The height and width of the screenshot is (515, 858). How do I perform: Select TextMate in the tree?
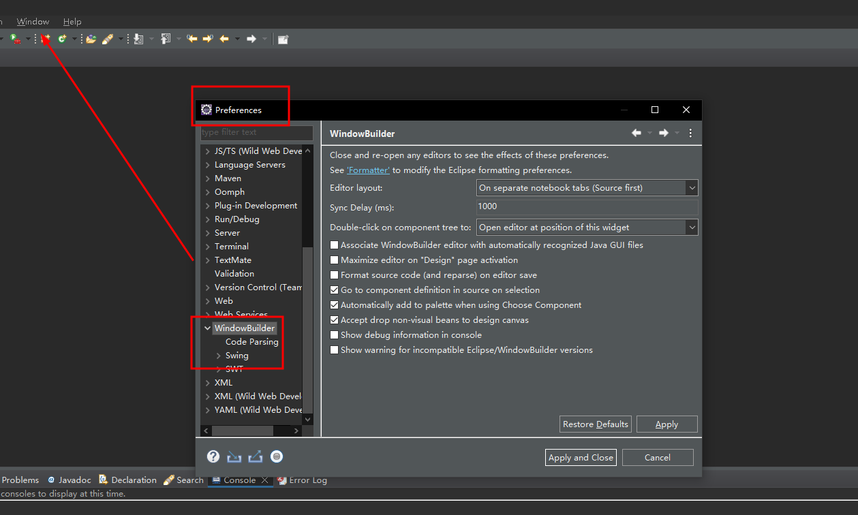[233, 260]
